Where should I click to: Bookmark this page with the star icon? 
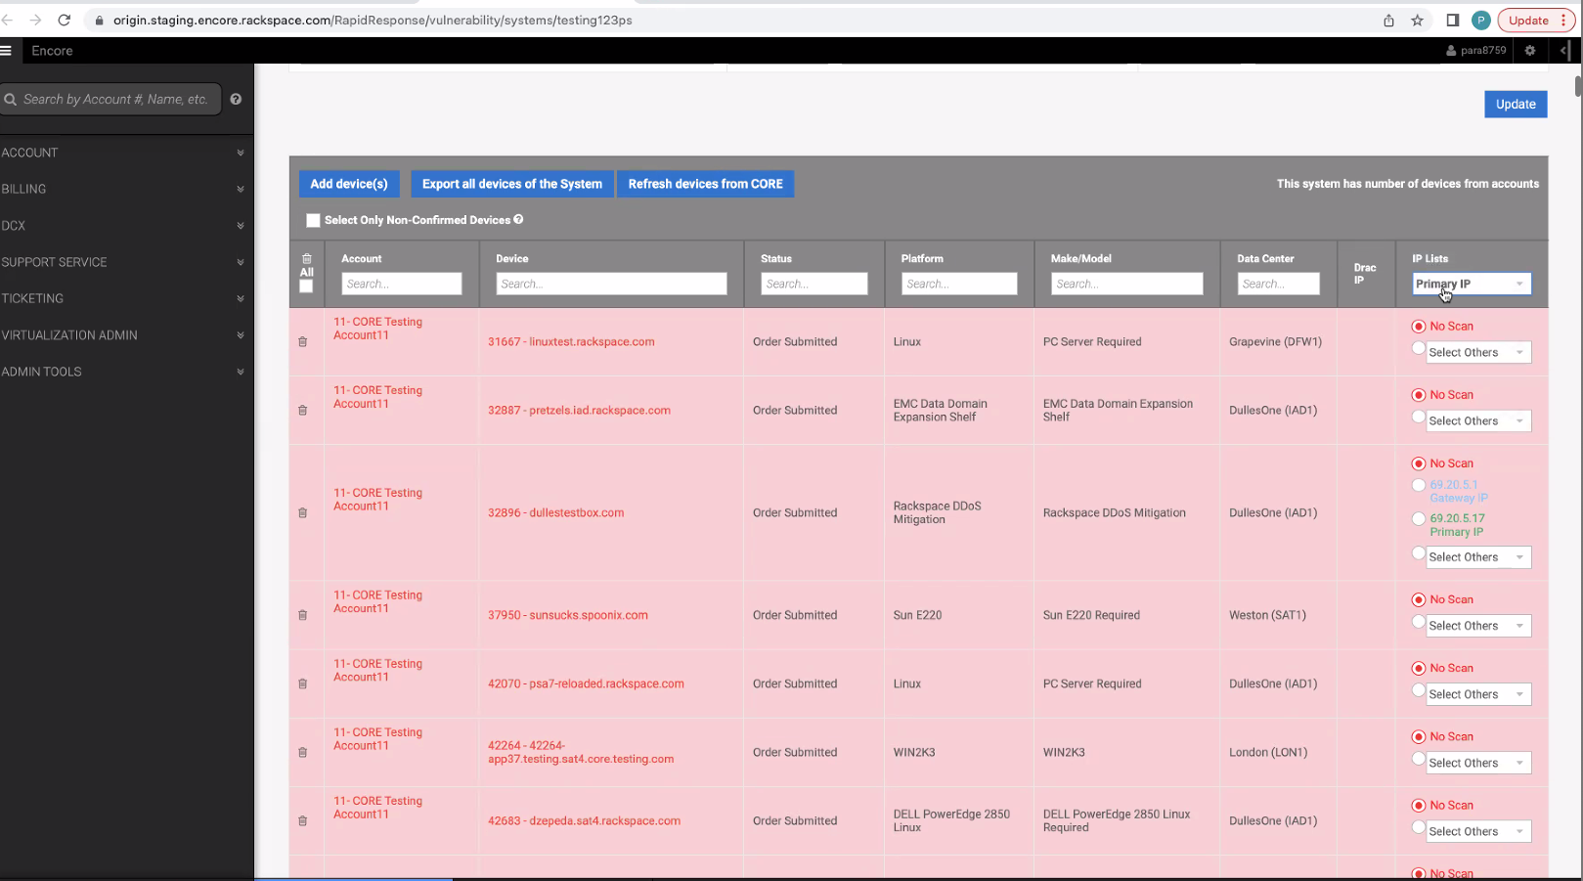tap(1417, 21)
